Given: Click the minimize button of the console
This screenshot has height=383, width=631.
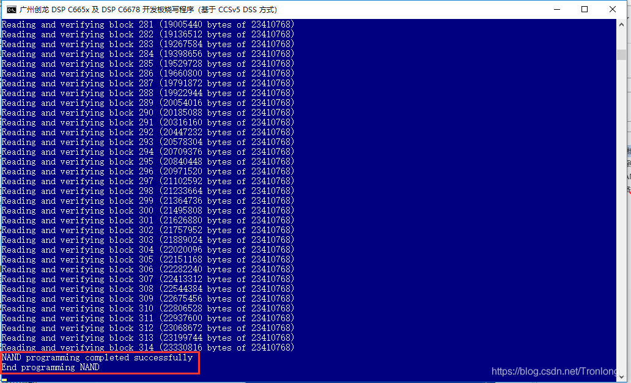Looking at the screenshot, I should pos(556,9).
